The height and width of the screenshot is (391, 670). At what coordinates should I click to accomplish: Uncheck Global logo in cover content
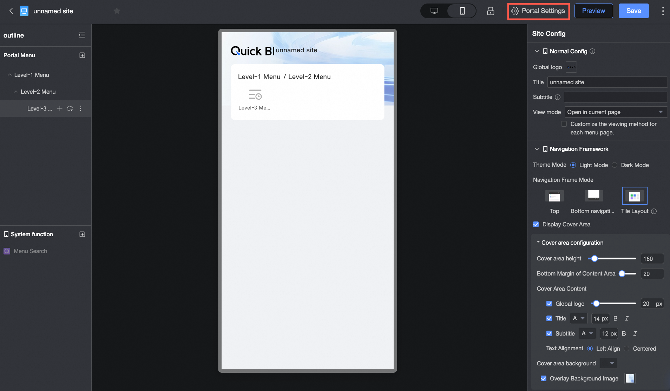(549, 304)
